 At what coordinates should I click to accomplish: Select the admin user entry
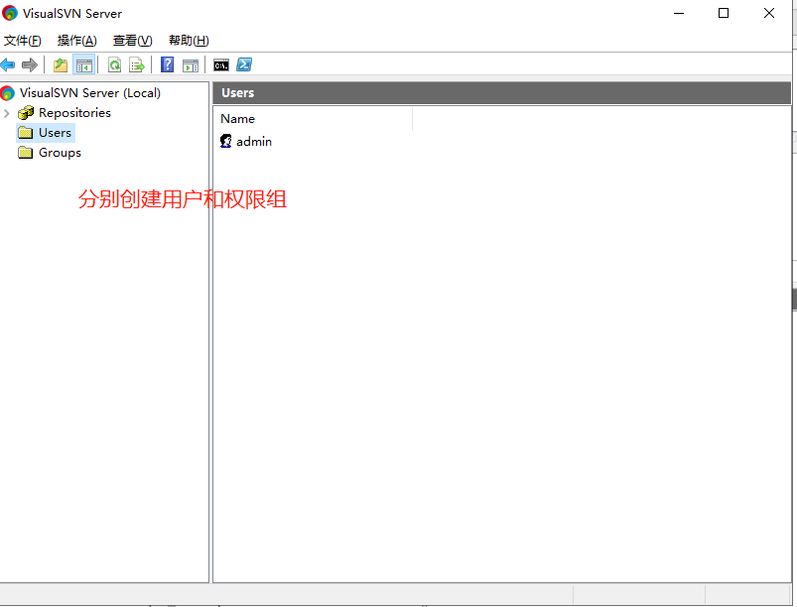point(254,142)
